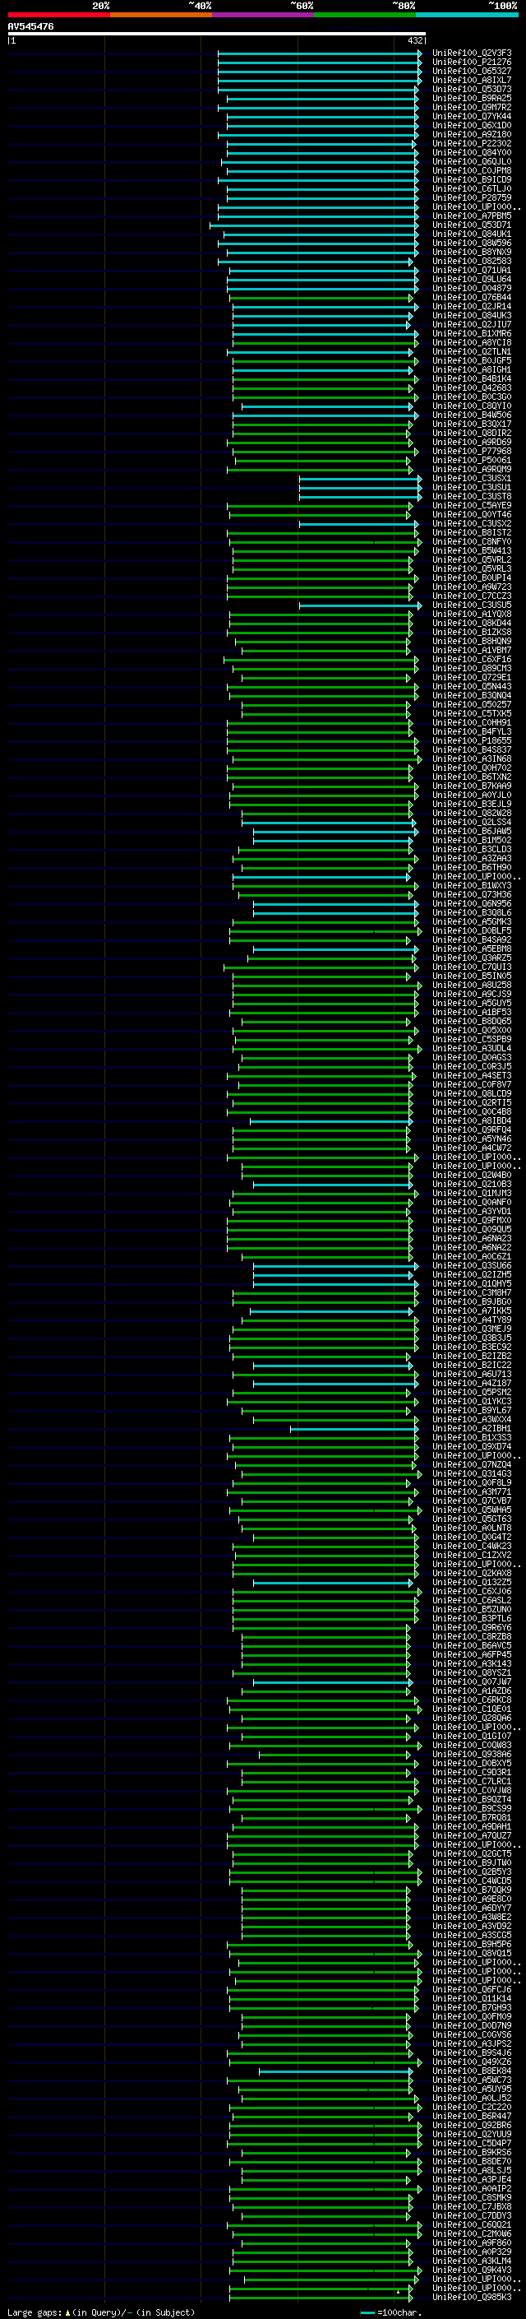Select the UniRef100_A9Z180 label
526x2319 pixels.
click(x=472, y=134)
